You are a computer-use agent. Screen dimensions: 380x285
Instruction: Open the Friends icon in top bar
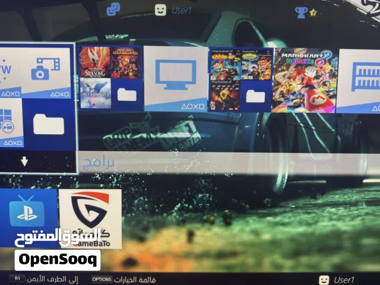point(113,9)
